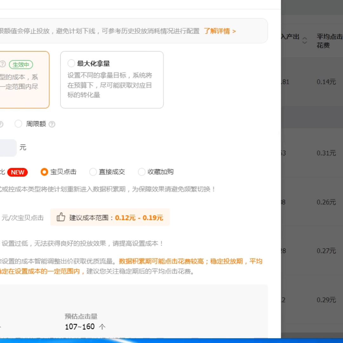Image resolution: width=343 pixels, height=343 pixels.
Task: Click the estimated clicks value 107~160
Action: pyautogui.click(x=79, y=327)
